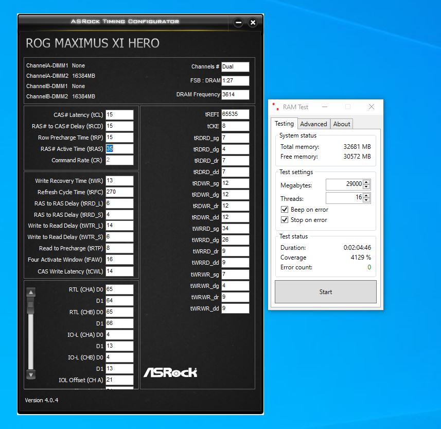Click the Version 4.0.4 text
The height and width of the screenshot is (429, 441).
[x=42, y=400]
